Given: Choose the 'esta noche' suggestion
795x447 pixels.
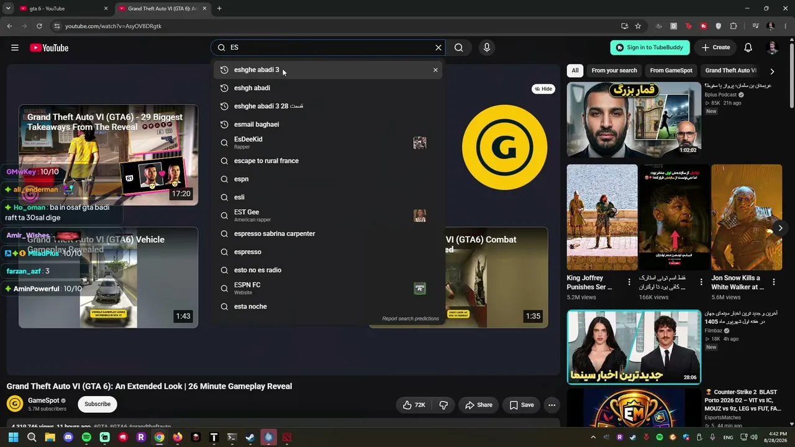Looking at the screenshot, I should coord(328,307).
